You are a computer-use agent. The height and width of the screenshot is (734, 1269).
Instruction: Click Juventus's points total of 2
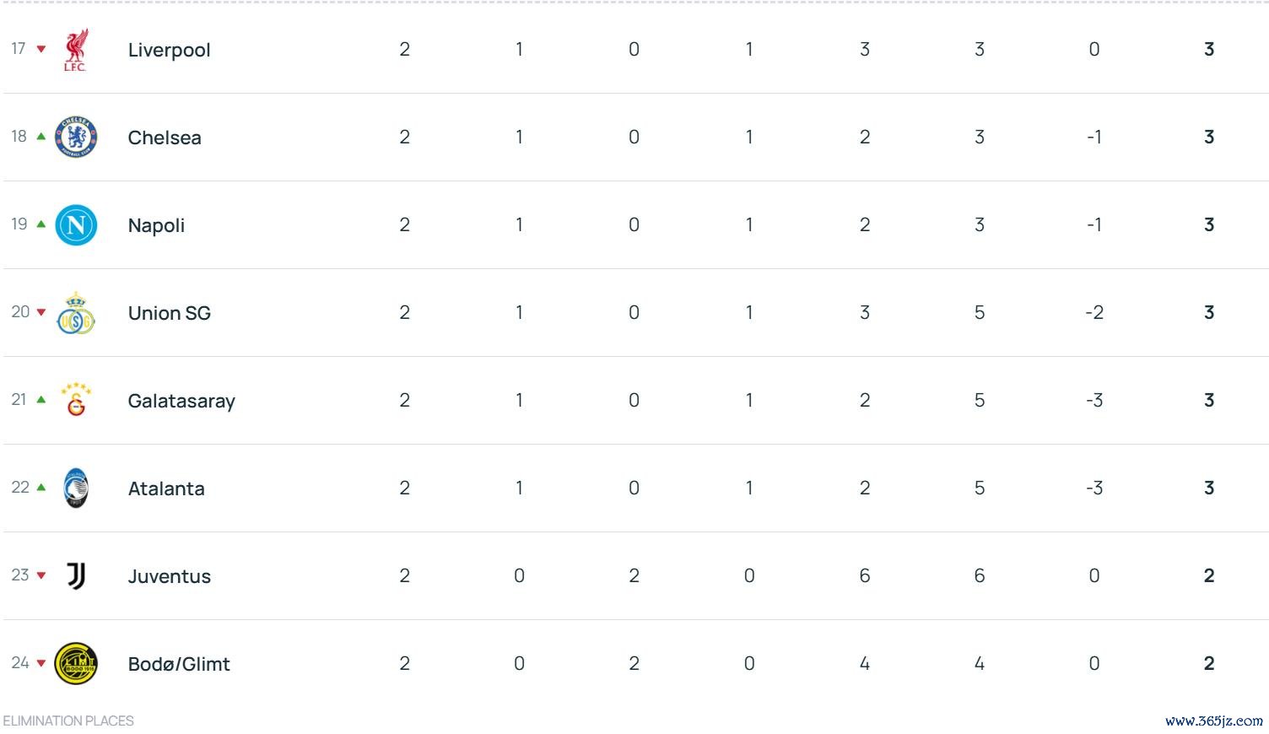click(x=1209, y=576)
